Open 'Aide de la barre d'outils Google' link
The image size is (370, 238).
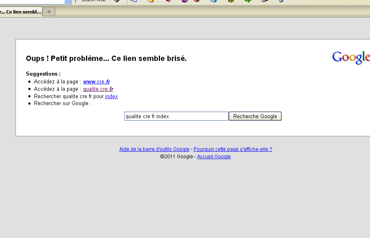point(154,149)
